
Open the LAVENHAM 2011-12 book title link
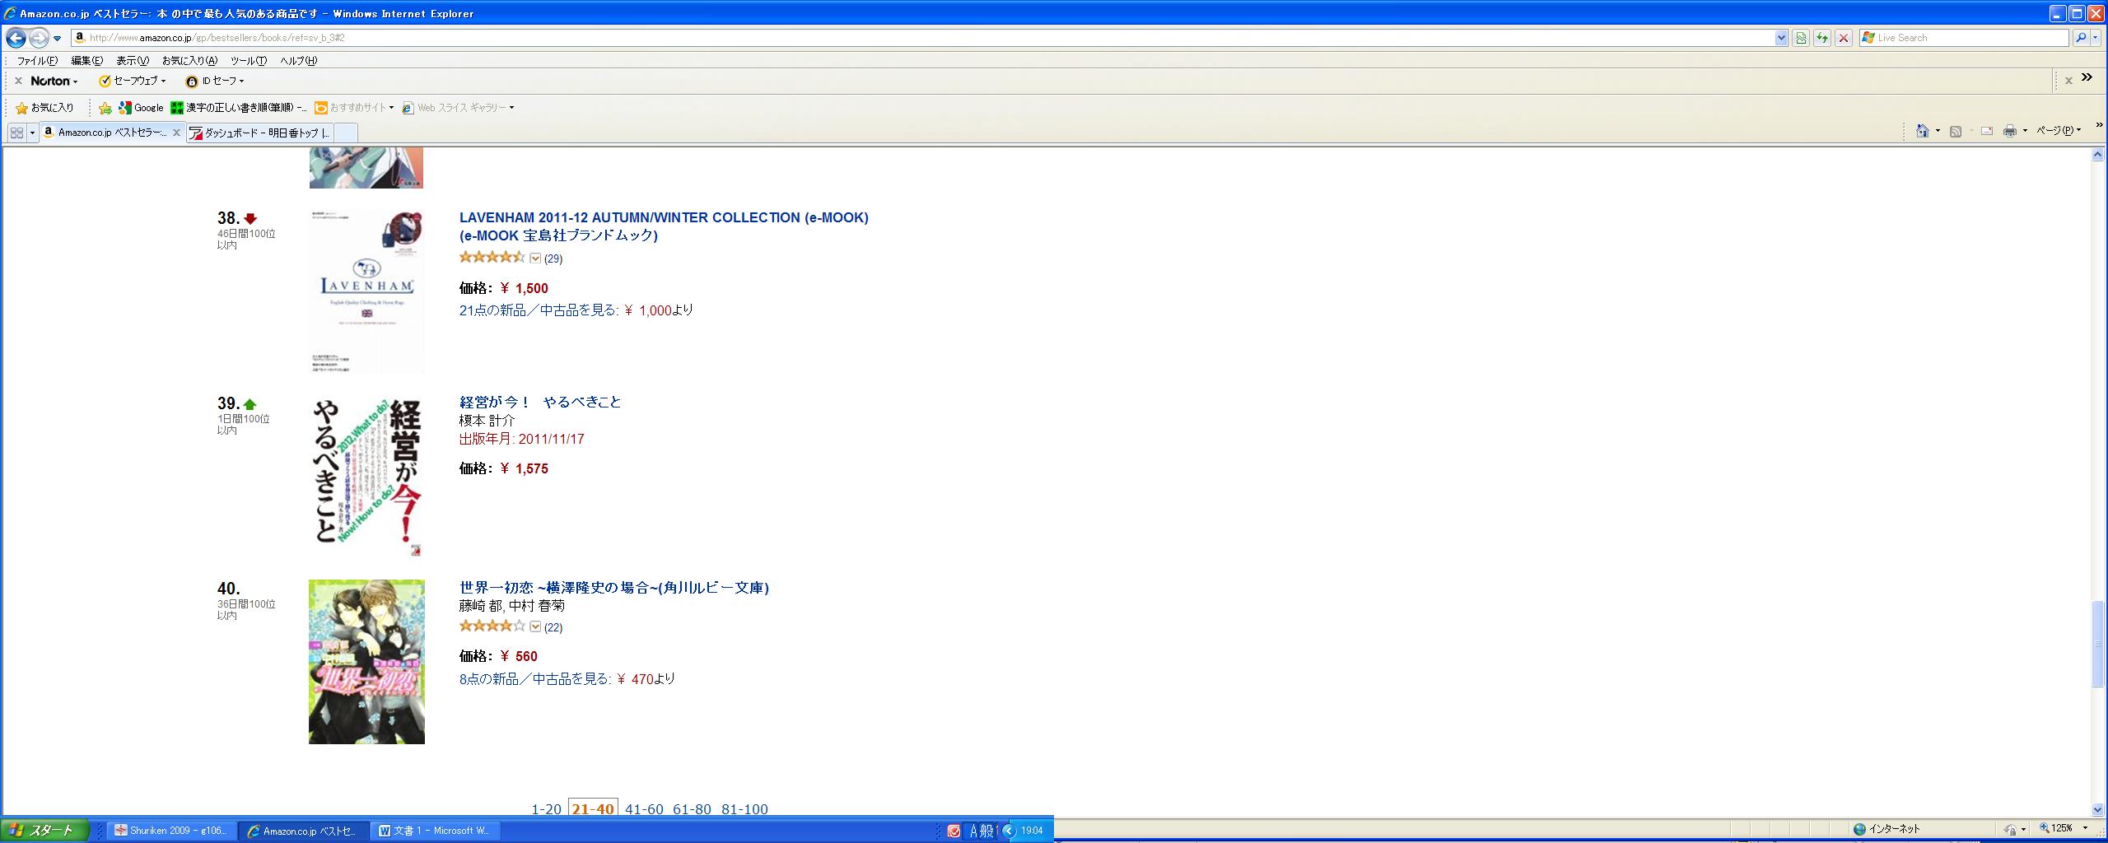[x=663, y=217]
